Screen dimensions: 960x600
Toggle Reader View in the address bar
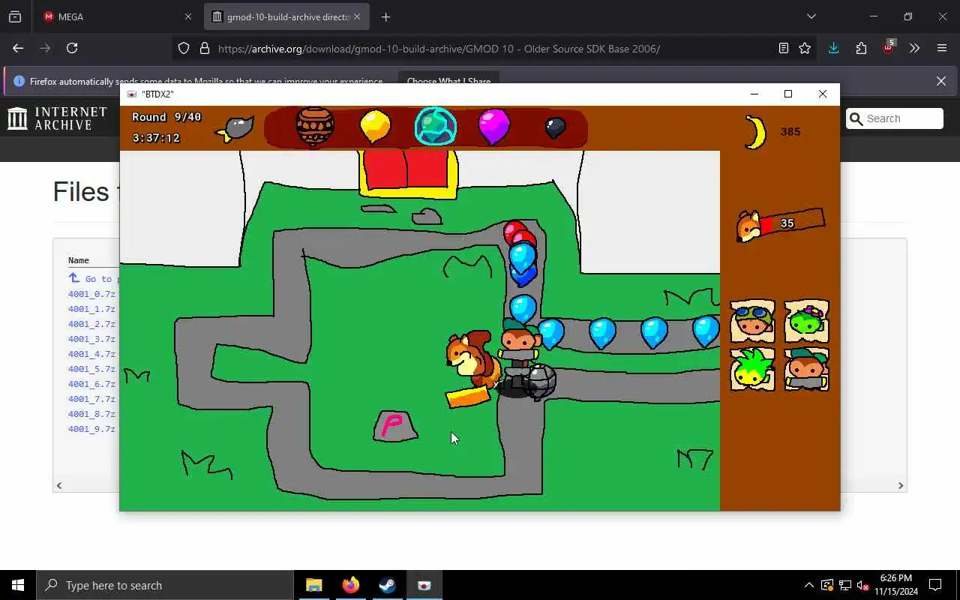click(784, 49)
